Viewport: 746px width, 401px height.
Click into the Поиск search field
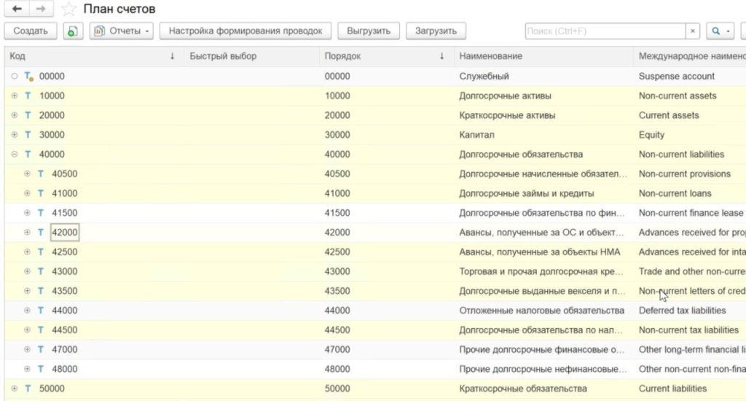605,31
